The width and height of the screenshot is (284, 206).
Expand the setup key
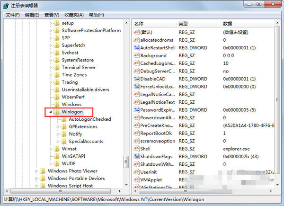51,23
